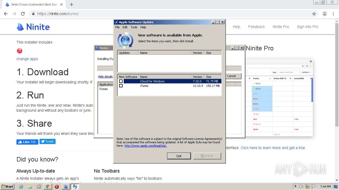Close the Ninite iTunes browser tab
The height and width of the screenshot is (190, 339).
[x=61, y=4]
